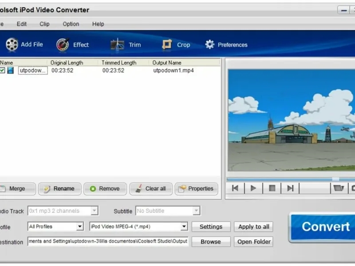Click the Rename button
Viewport: 355px width, 266px height.
pos(59,189)
